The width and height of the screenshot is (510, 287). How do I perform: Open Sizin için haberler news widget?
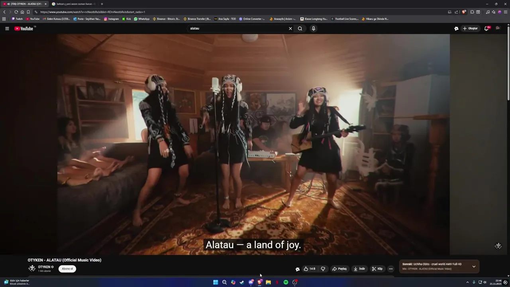(17, 282)
